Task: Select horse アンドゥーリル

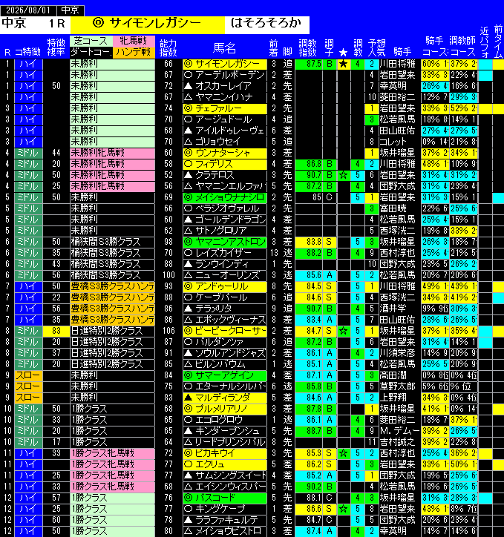Action: click(225, 286)
